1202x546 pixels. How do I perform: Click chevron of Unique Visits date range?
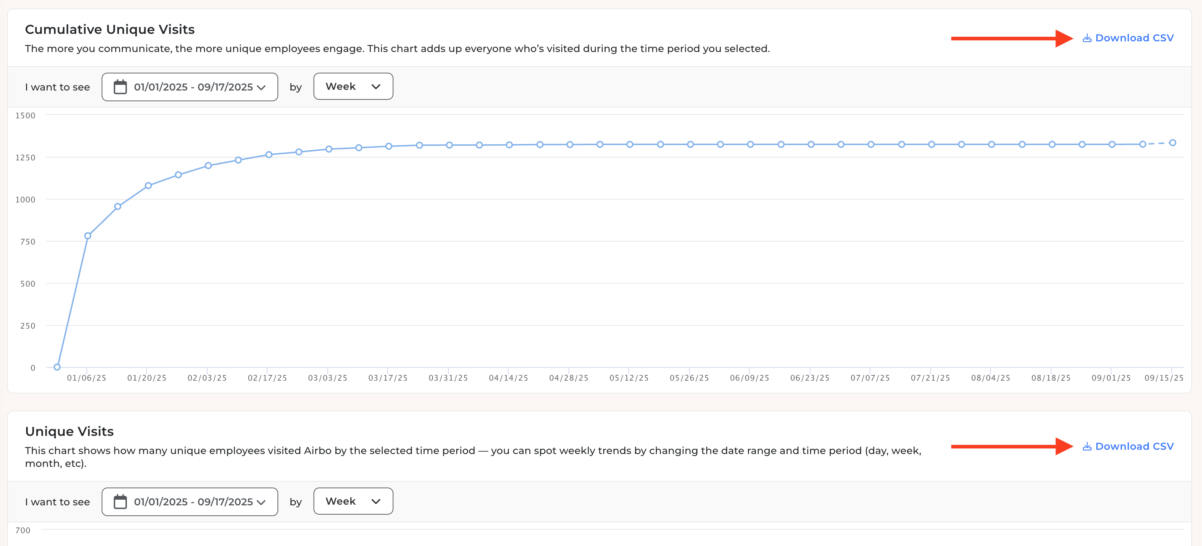pyautogui.click(x=261, y=503)
